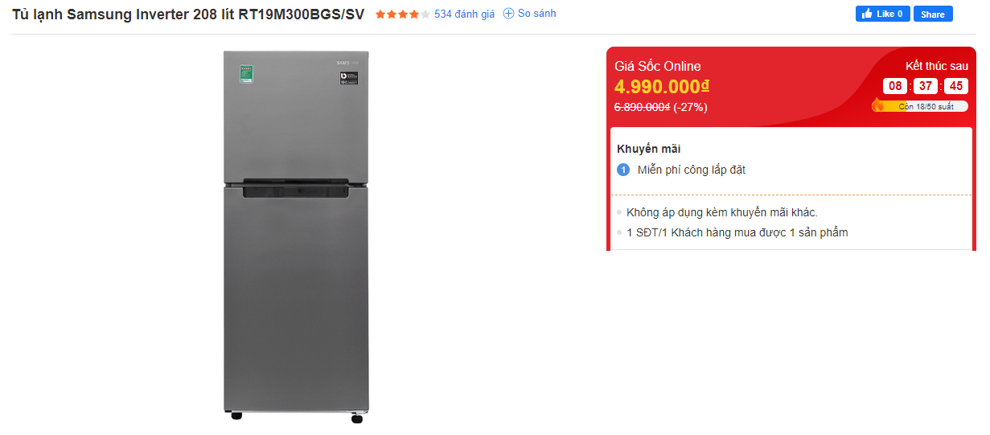Click the Tủ lạnh Samsung Inverter product title
990x435 pixels.
click(x=188, y=14)
